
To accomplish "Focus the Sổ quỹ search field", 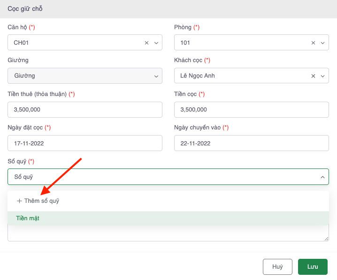I will [160, 177].
